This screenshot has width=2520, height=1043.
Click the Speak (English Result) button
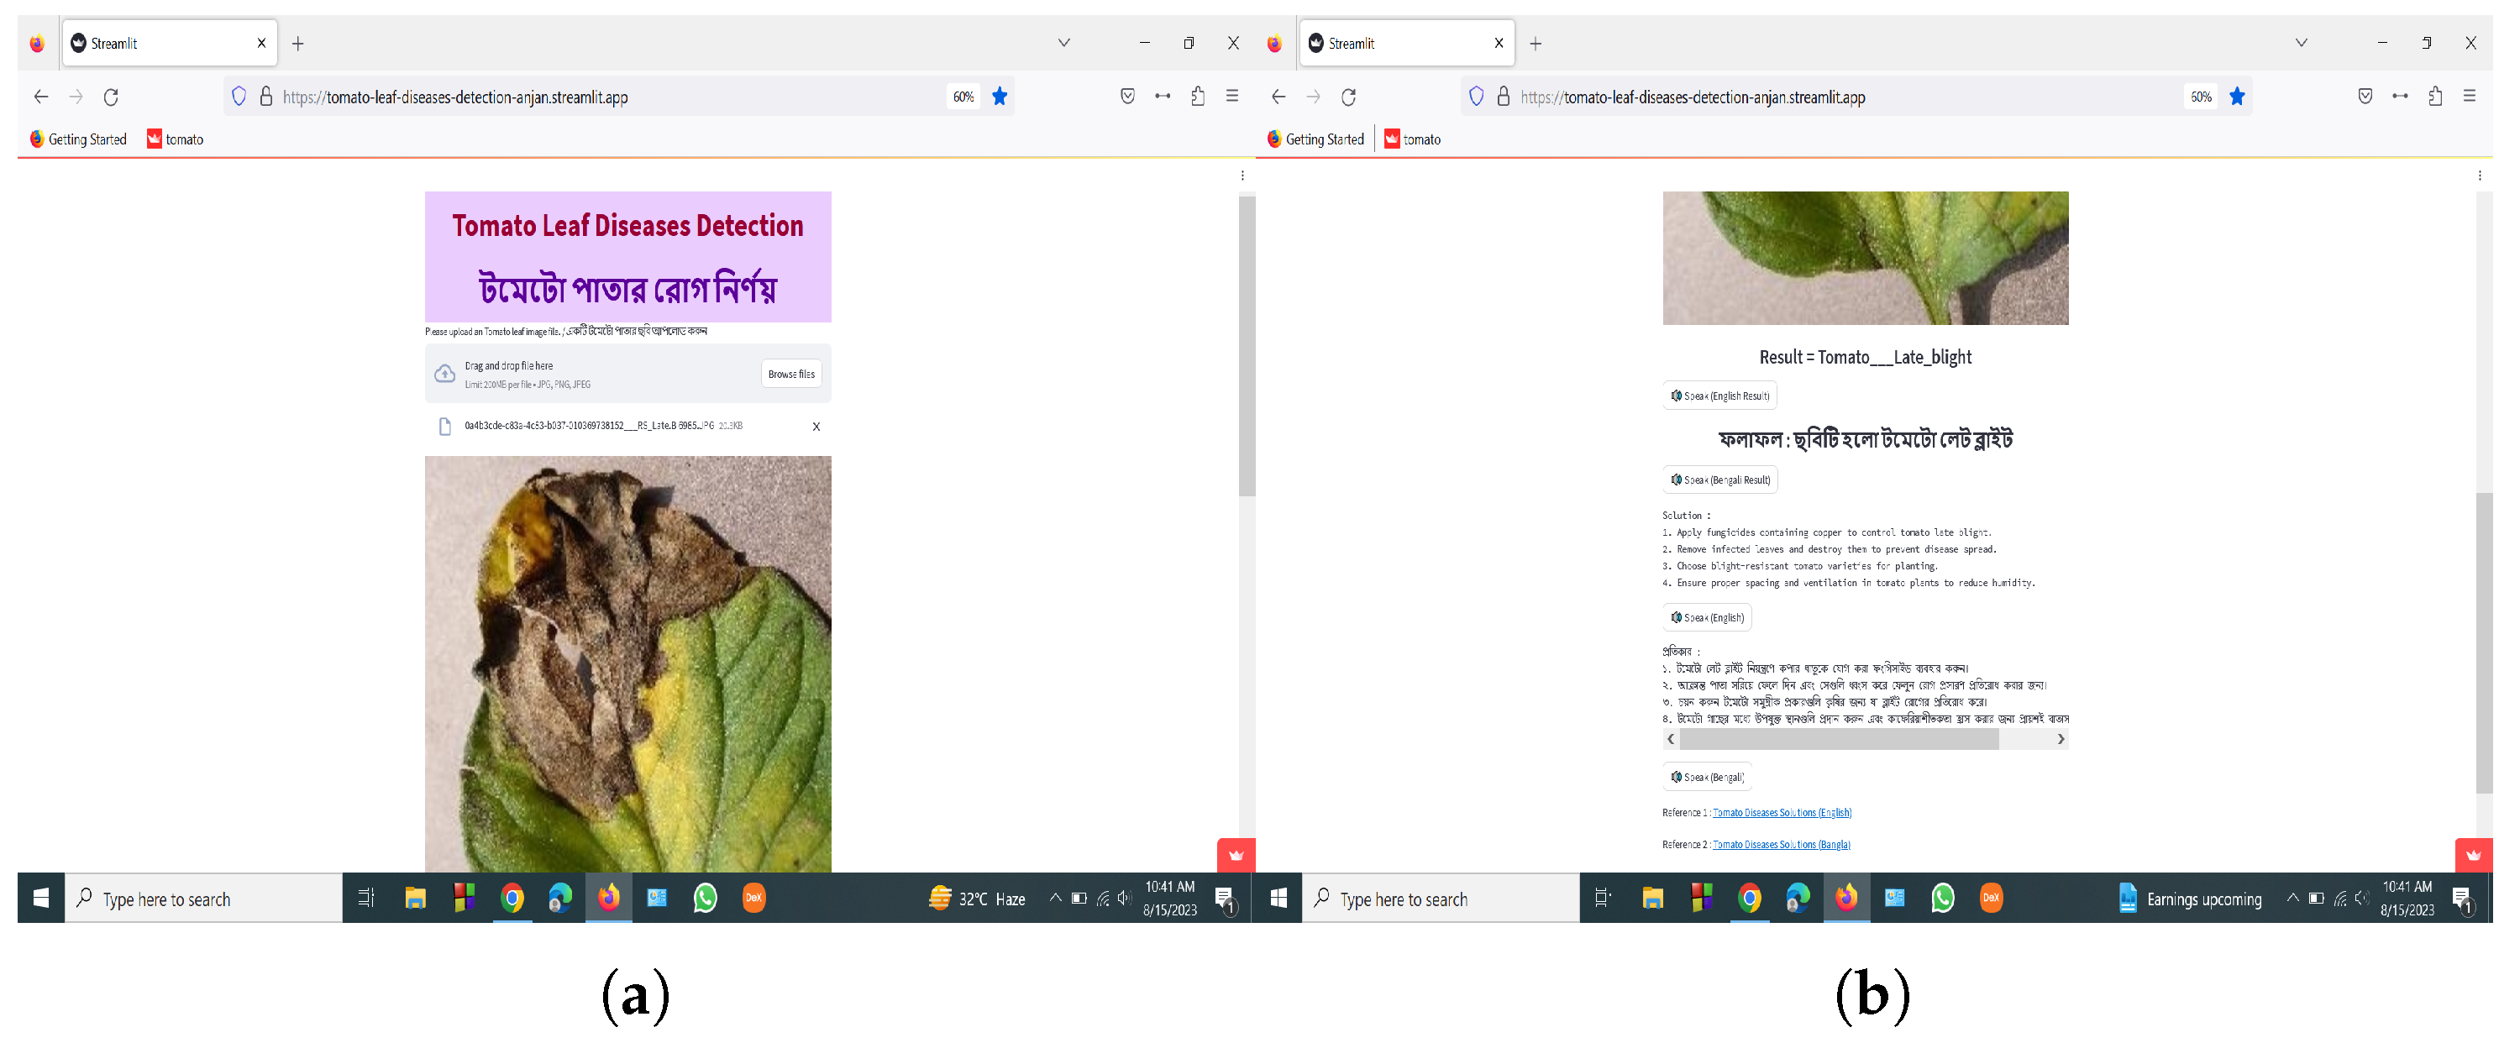coord(1719,396)
